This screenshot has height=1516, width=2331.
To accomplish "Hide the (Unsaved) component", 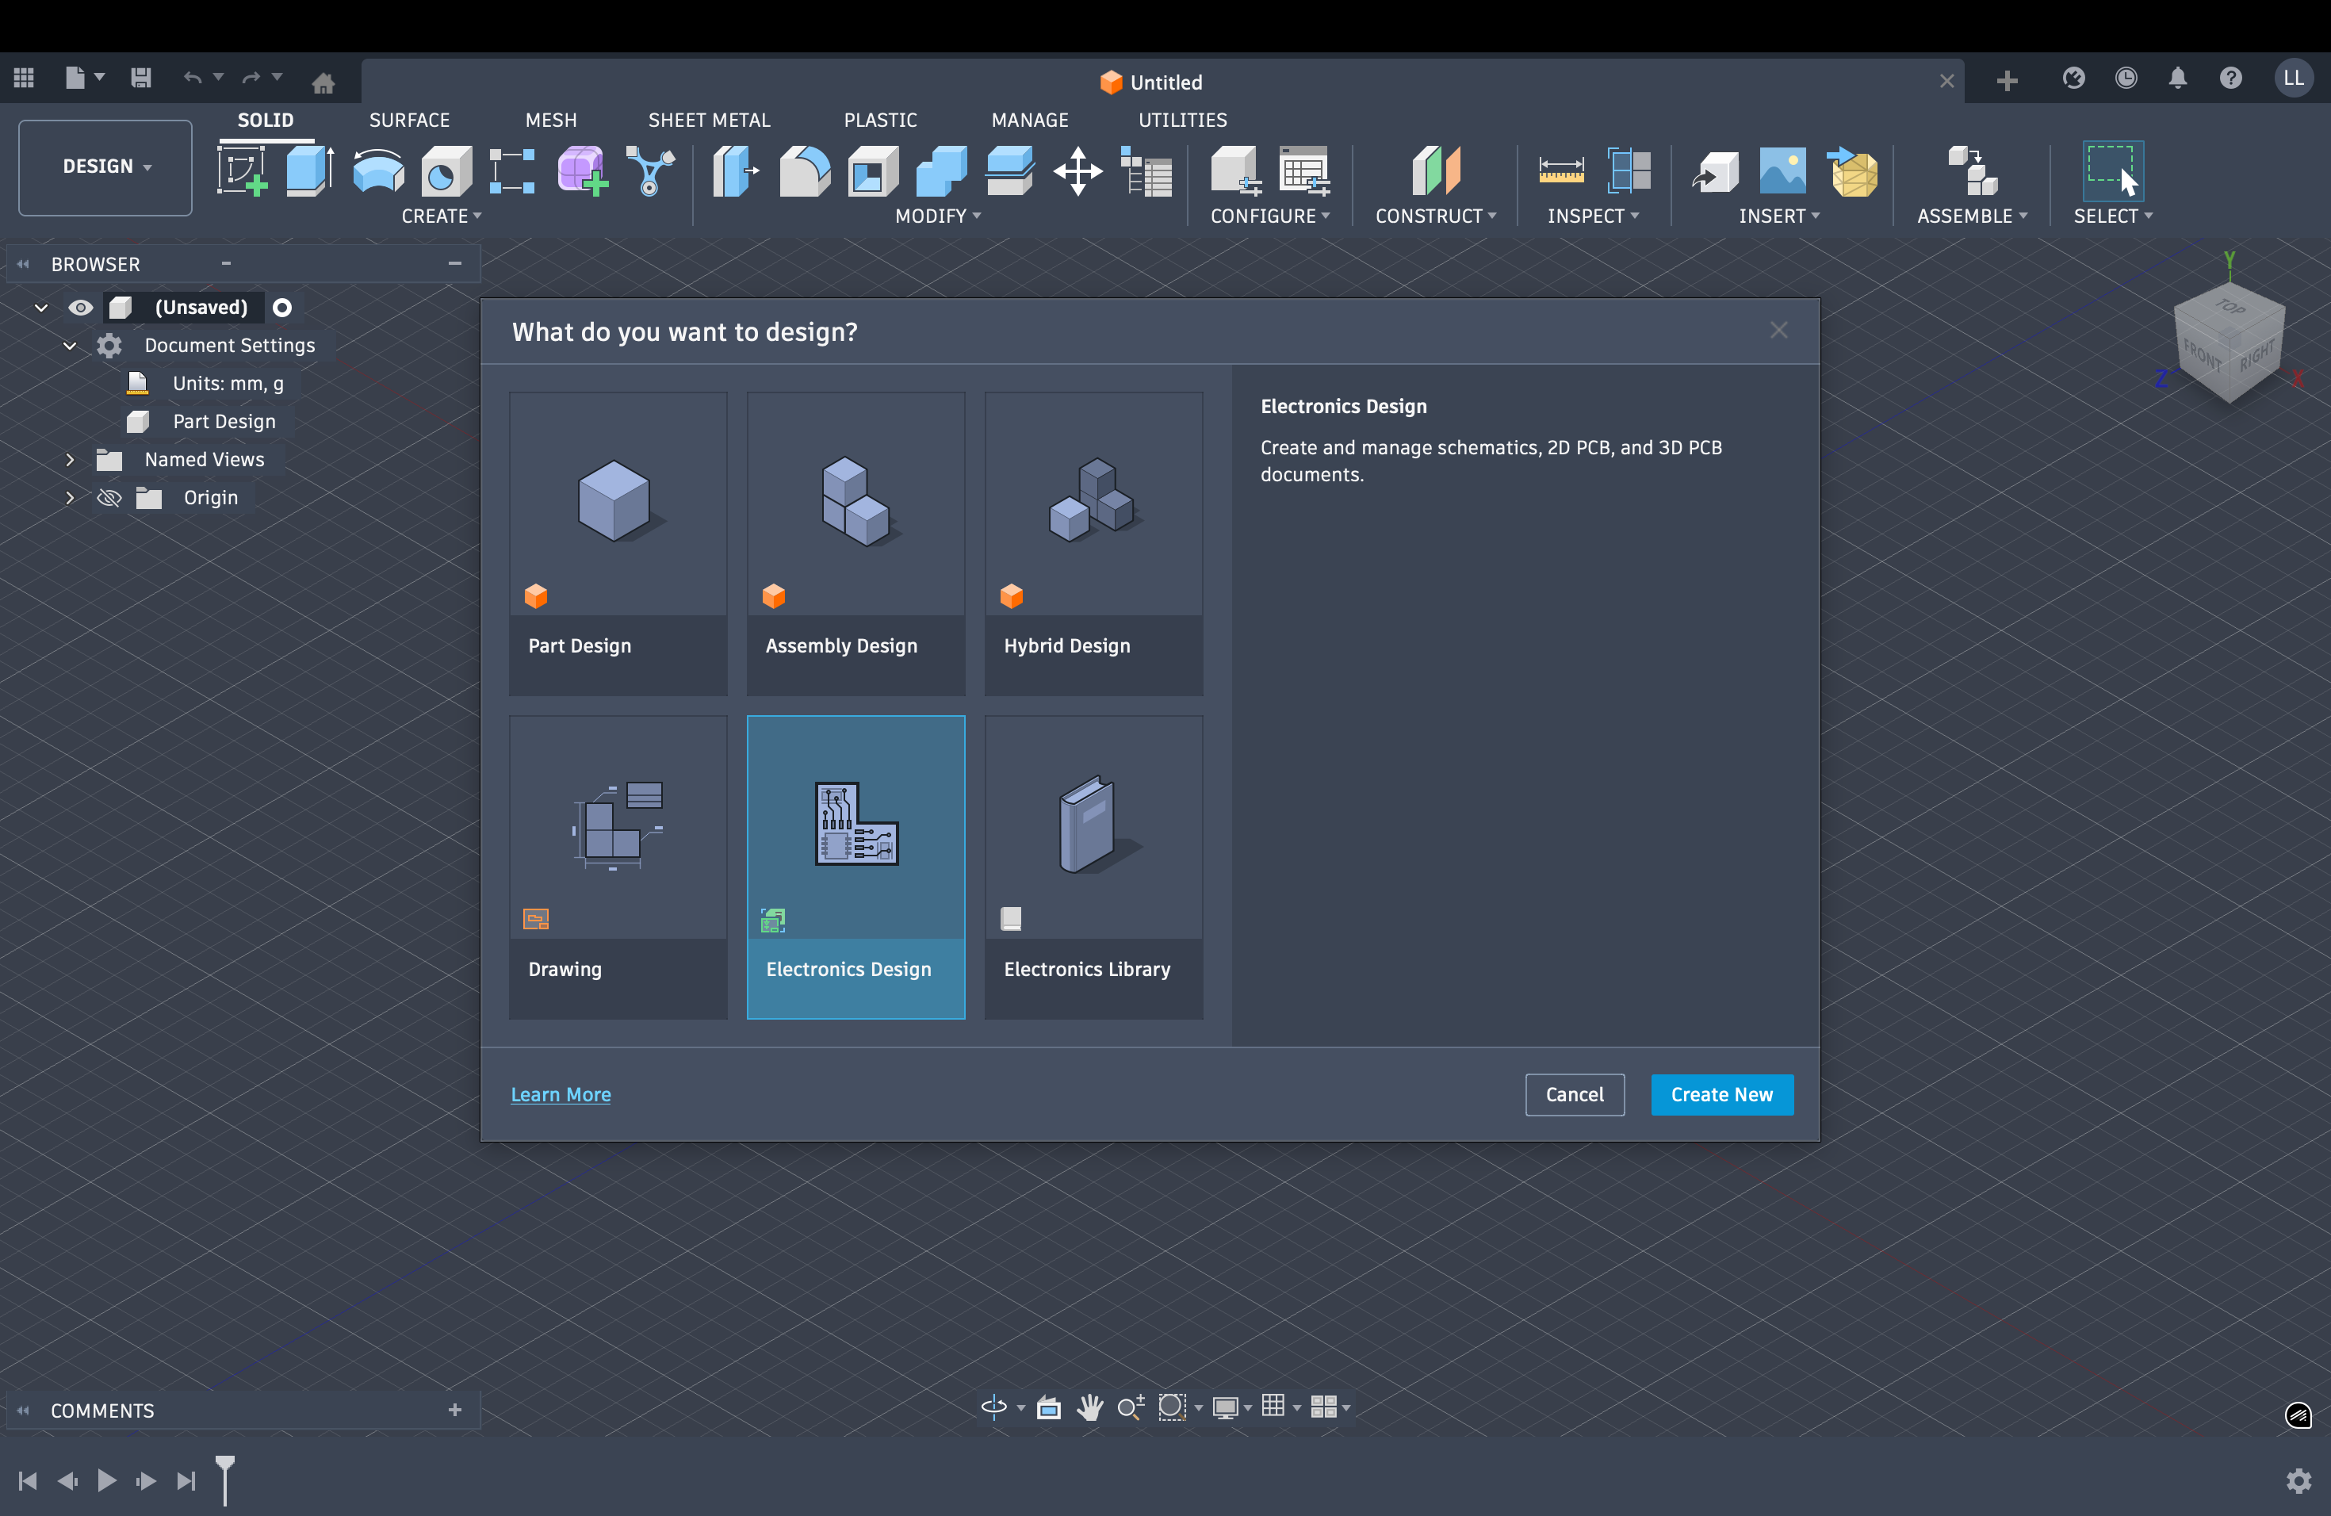I will [80, 307].
